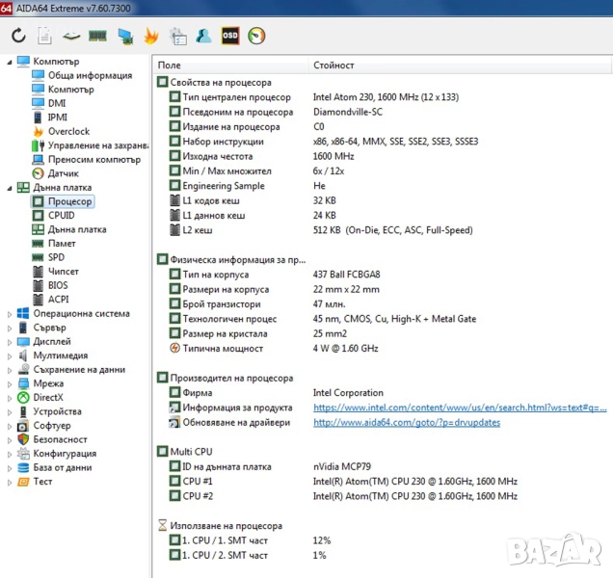Click the Refresh toolbar icon
613x578 pixels.
(x=18, y=37)
